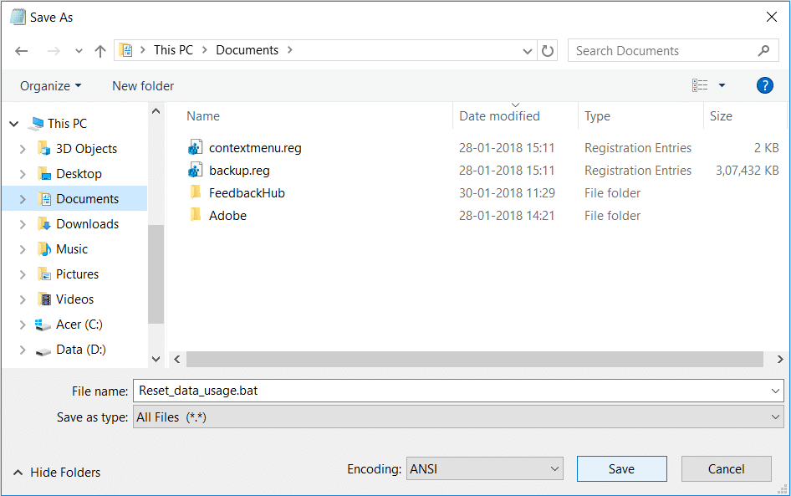Refresh the Documents folder view

[x=548, y=51]
